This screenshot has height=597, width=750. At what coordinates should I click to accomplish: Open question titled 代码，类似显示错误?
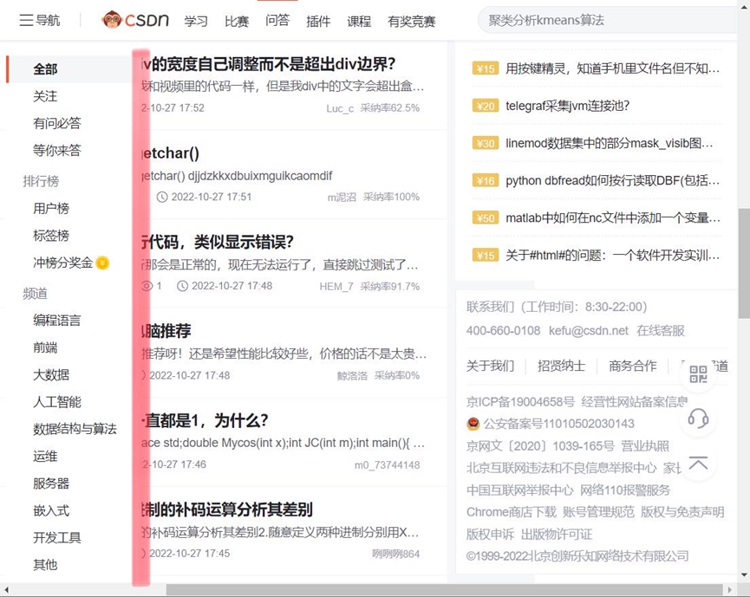pos(218,242)
